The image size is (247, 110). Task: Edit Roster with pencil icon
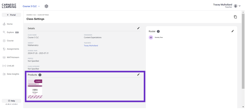[x=233, y=31]
